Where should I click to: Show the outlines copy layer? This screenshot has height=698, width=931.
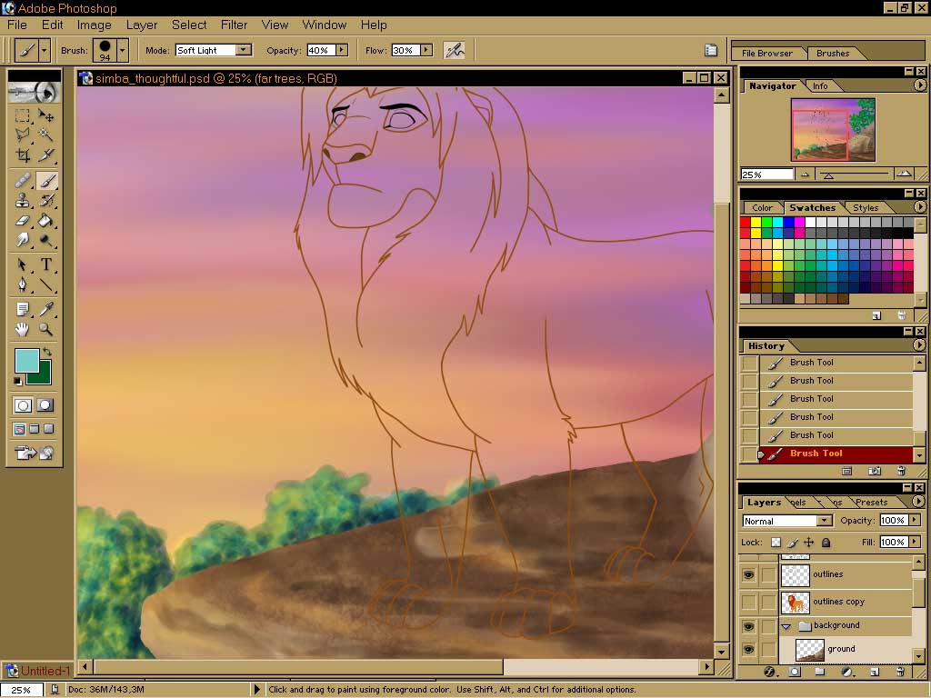click(x=748, y=602)
